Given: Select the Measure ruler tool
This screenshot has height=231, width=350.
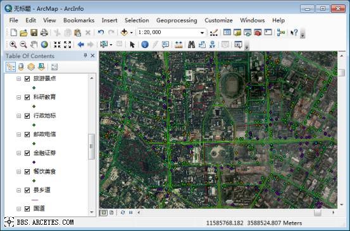Looking at the screenshot, I should (x=178, y=45).
